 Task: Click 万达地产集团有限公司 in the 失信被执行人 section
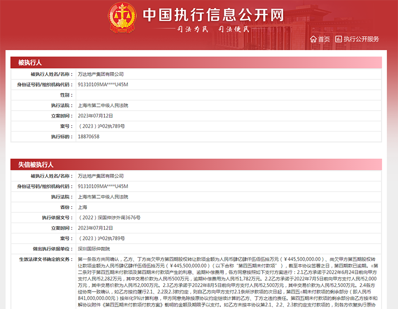pyautogui.click(x=101, y=176)
